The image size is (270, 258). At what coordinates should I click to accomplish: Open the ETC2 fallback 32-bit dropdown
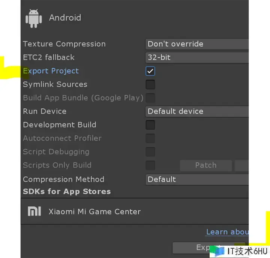pos(197,57)
